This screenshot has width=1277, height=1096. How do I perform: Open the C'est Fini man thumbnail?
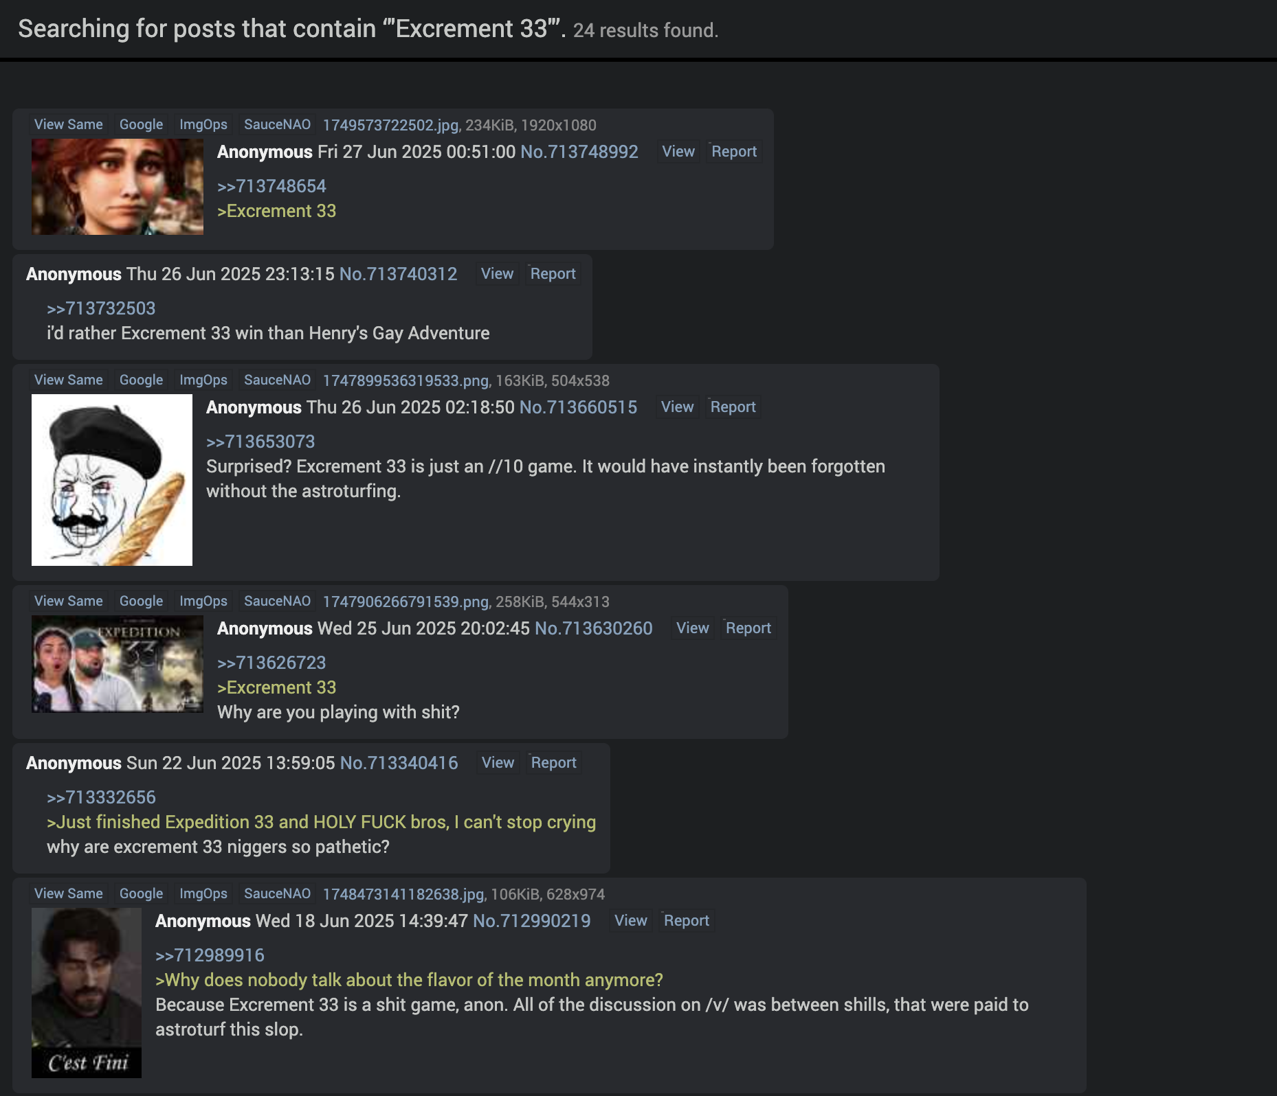click(87, 993)
